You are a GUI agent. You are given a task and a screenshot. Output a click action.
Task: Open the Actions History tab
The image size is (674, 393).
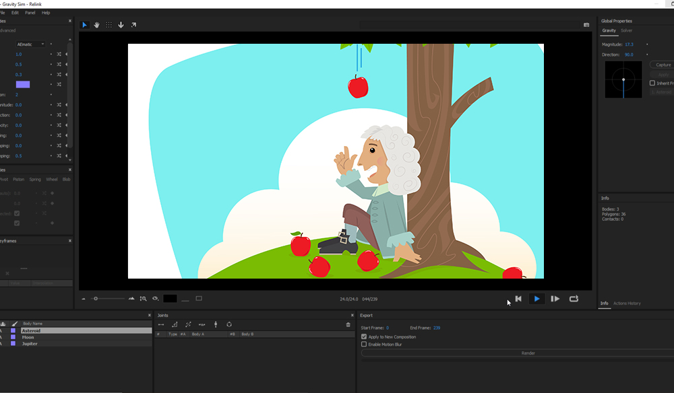[x=627, y=303]
